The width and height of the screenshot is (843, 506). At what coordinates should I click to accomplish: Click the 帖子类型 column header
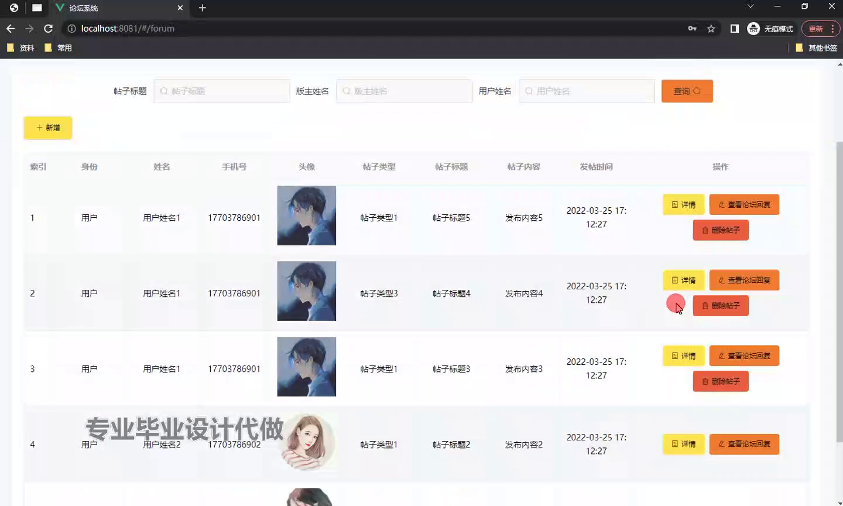[x=379, y=167]
